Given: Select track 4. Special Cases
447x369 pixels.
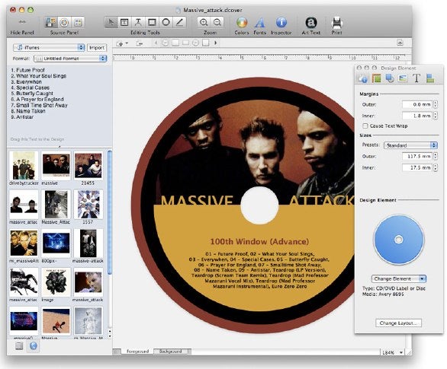Looking at the screenshot, I should tap(31, 87).
